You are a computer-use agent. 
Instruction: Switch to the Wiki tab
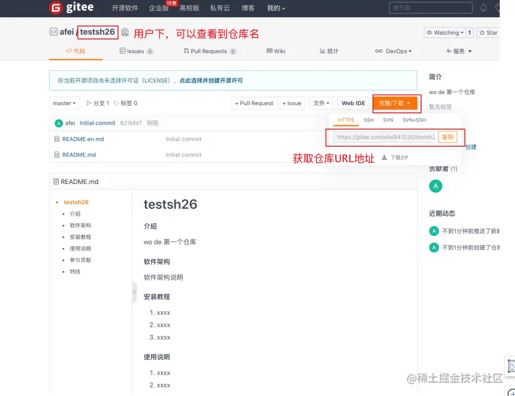(276, 51)
